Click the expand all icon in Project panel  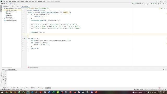[x=15, y=6]
